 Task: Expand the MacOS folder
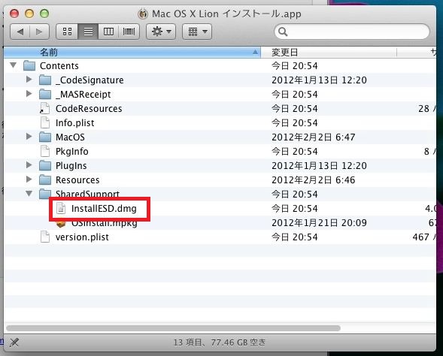coord(29,137)
